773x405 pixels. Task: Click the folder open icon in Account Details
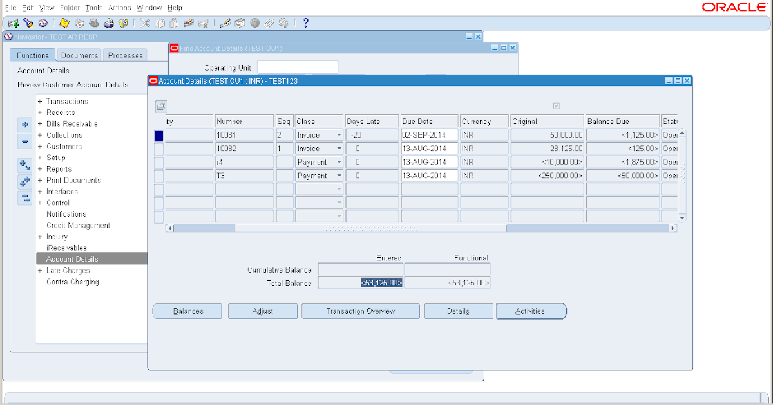tap(160, 106)
